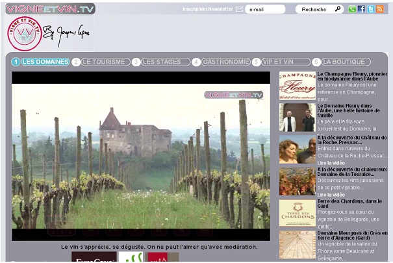This screenshot has width=393, height=263.
Task: Click the number 1 circle badge
Action: pos(16,62)
